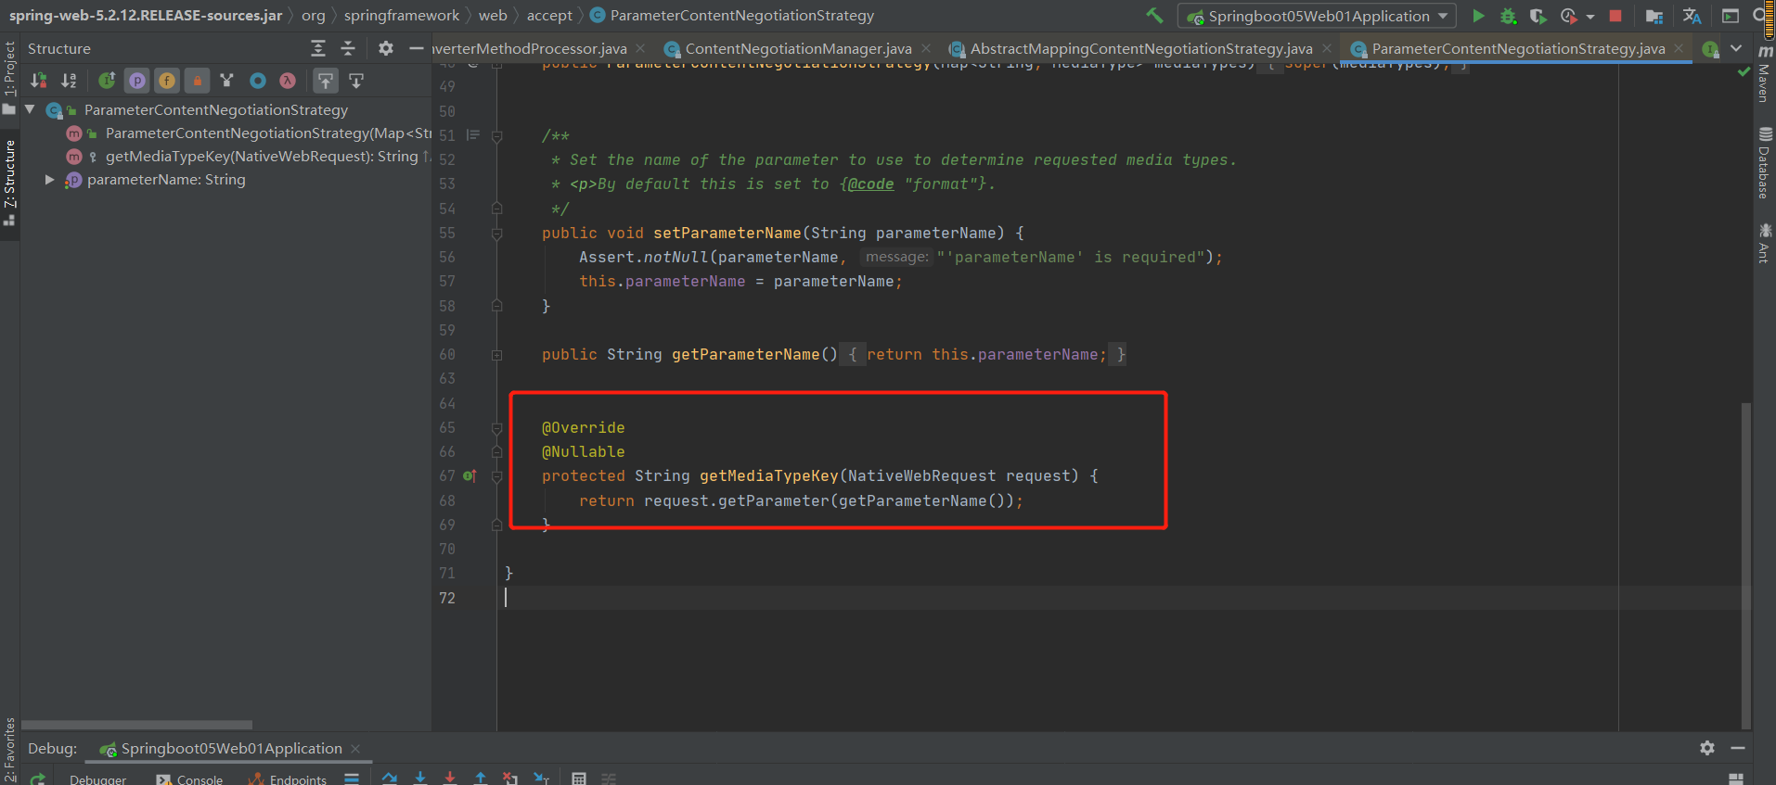Click the Run Anything icon
The image size is (1776, 785).
pos(1731,16)
